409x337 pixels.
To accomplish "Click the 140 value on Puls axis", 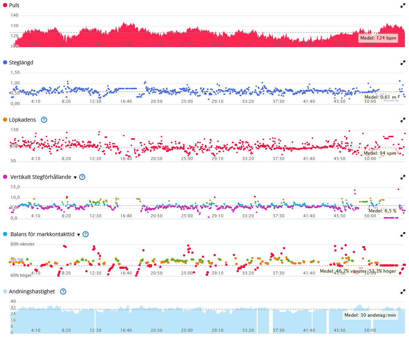I will pyautogui.click(x=15, y=15).
